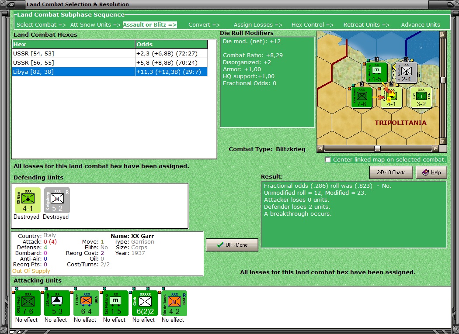Click the destroyed XX Garr defender counter
Viewport: 459px width, 334px height.
tap(27, 200)
